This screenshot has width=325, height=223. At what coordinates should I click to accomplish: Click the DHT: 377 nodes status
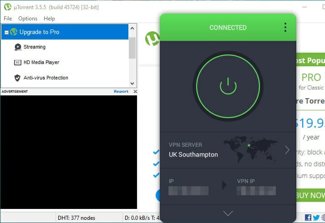click(x=76, y=218)
